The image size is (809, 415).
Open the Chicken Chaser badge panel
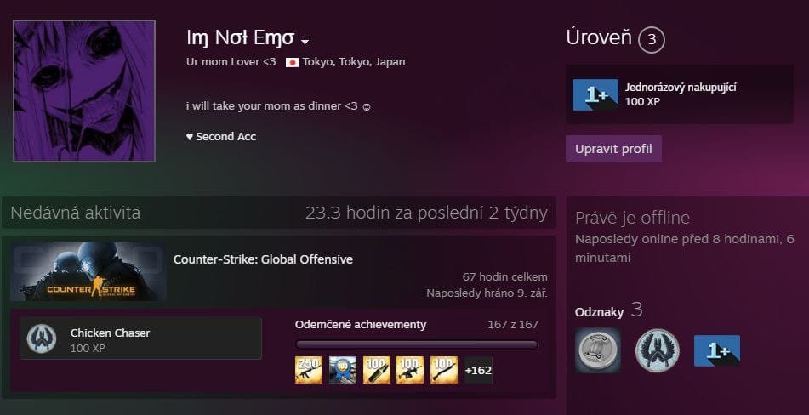coord(141,338)
